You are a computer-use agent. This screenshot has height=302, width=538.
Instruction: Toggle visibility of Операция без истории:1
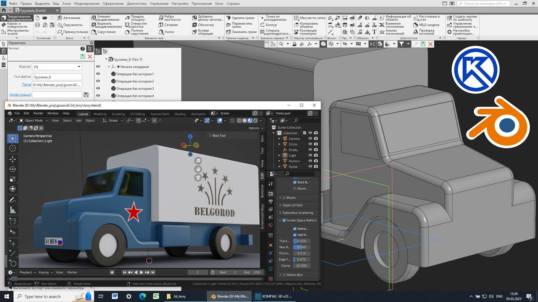click(x=98, y=74)
